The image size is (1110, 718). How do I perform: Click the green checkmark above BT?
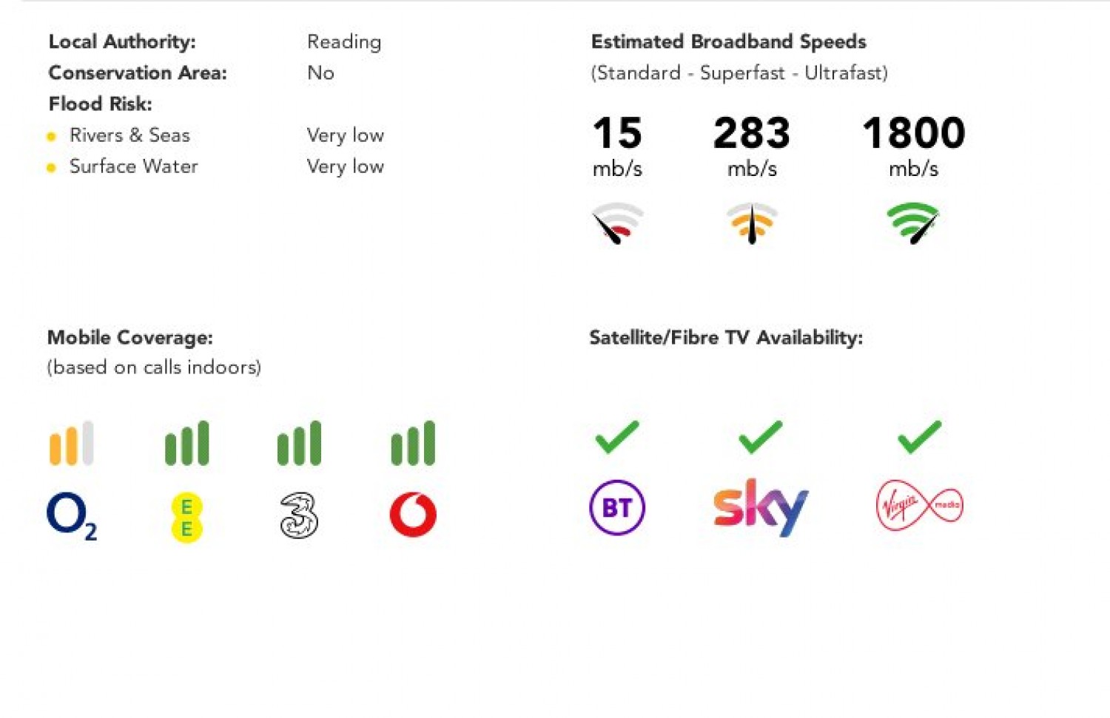[617, 436]
